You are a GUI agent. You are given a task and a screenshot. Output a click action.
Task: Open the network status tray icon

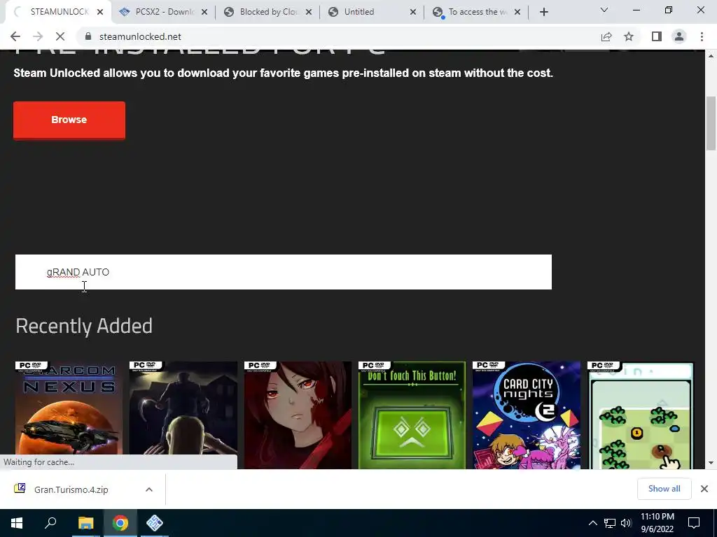(x=610, y=523)
